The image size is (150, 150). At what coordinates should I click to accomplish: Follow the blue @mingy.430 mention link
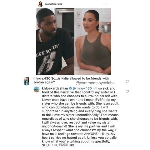click(x=82, y=88)
